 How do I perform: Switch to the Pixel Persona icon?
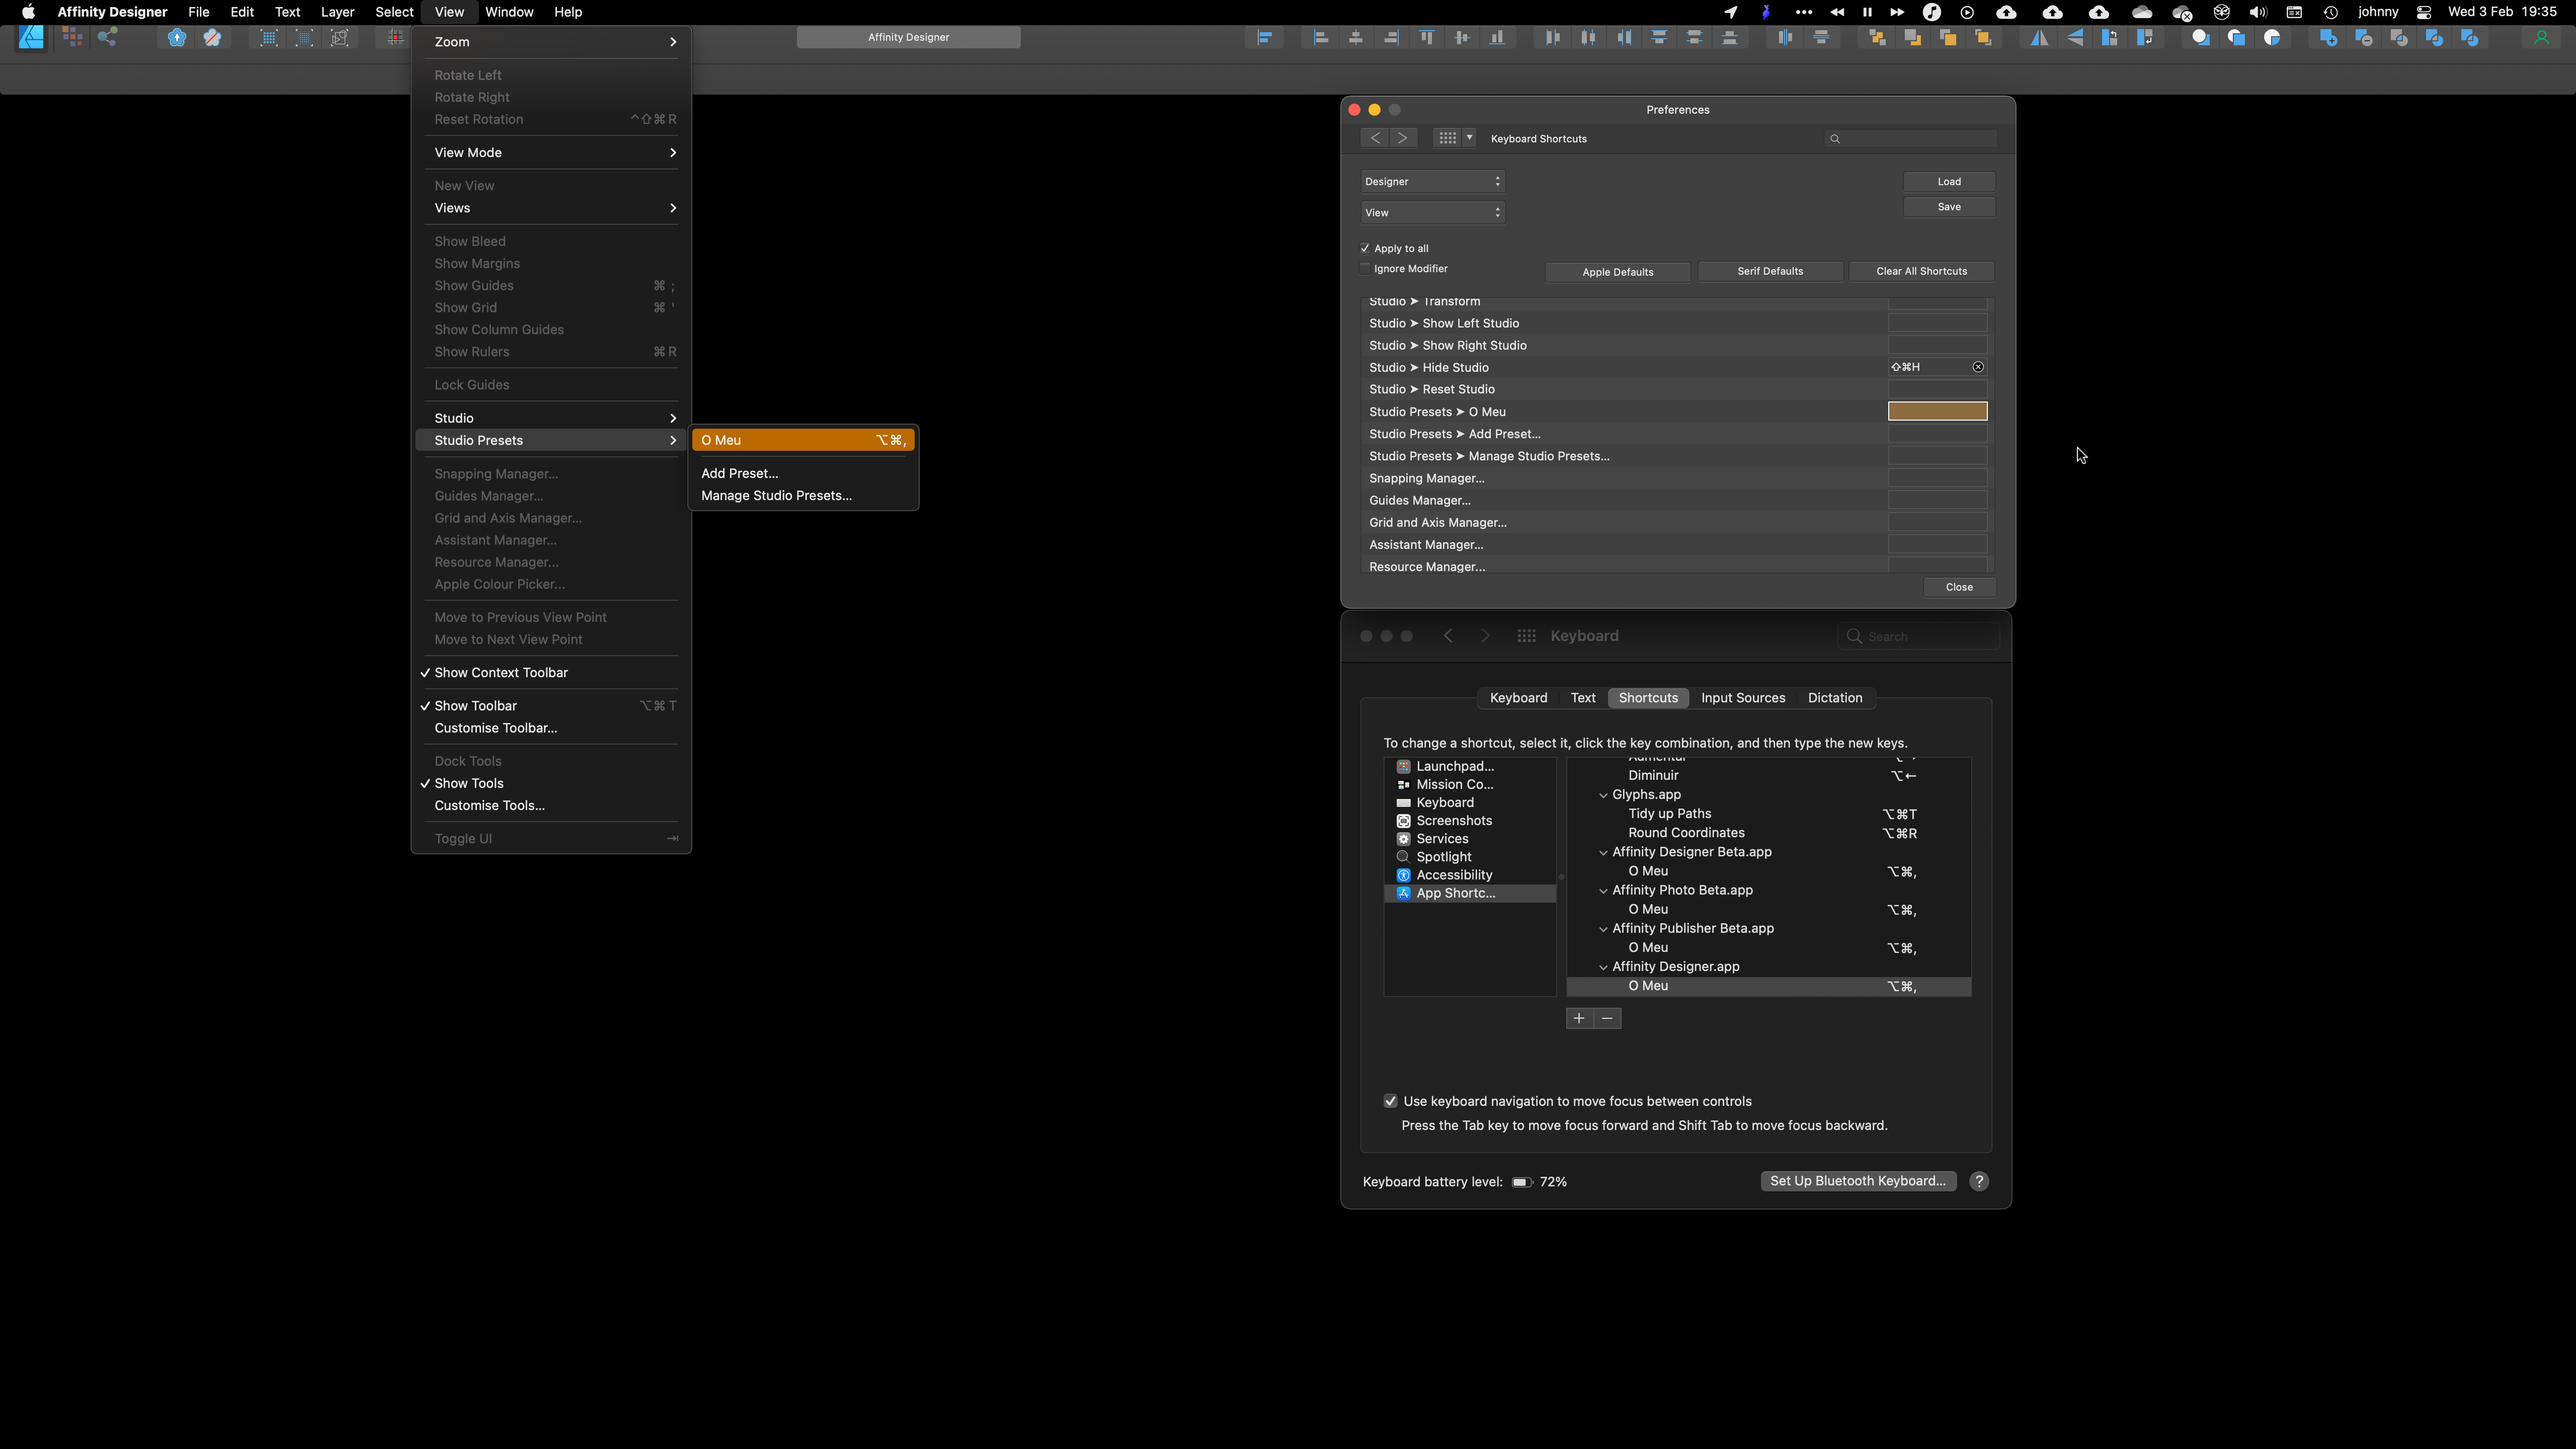tap(72, 38)
